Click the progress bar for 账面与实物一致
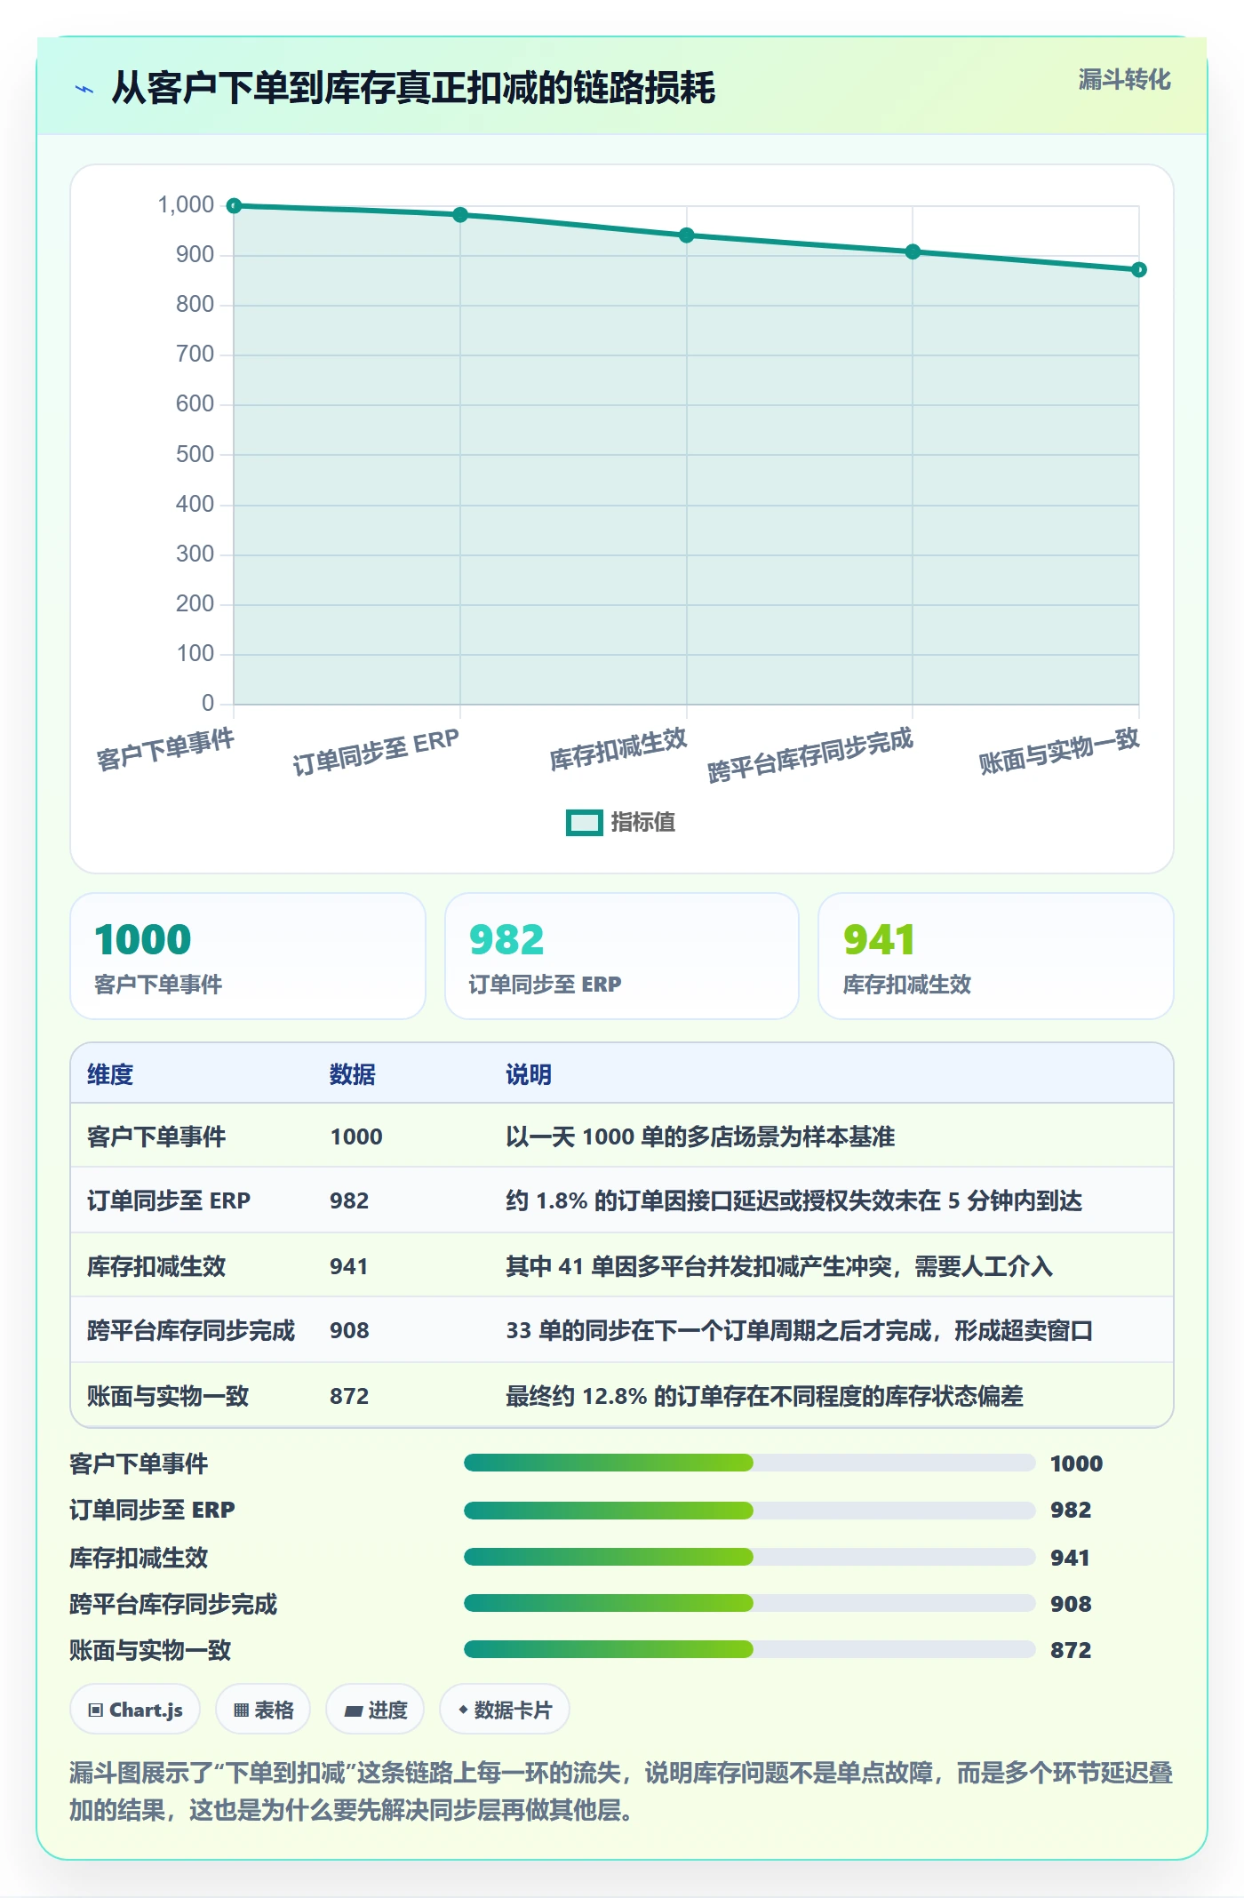 (750, 1650)
